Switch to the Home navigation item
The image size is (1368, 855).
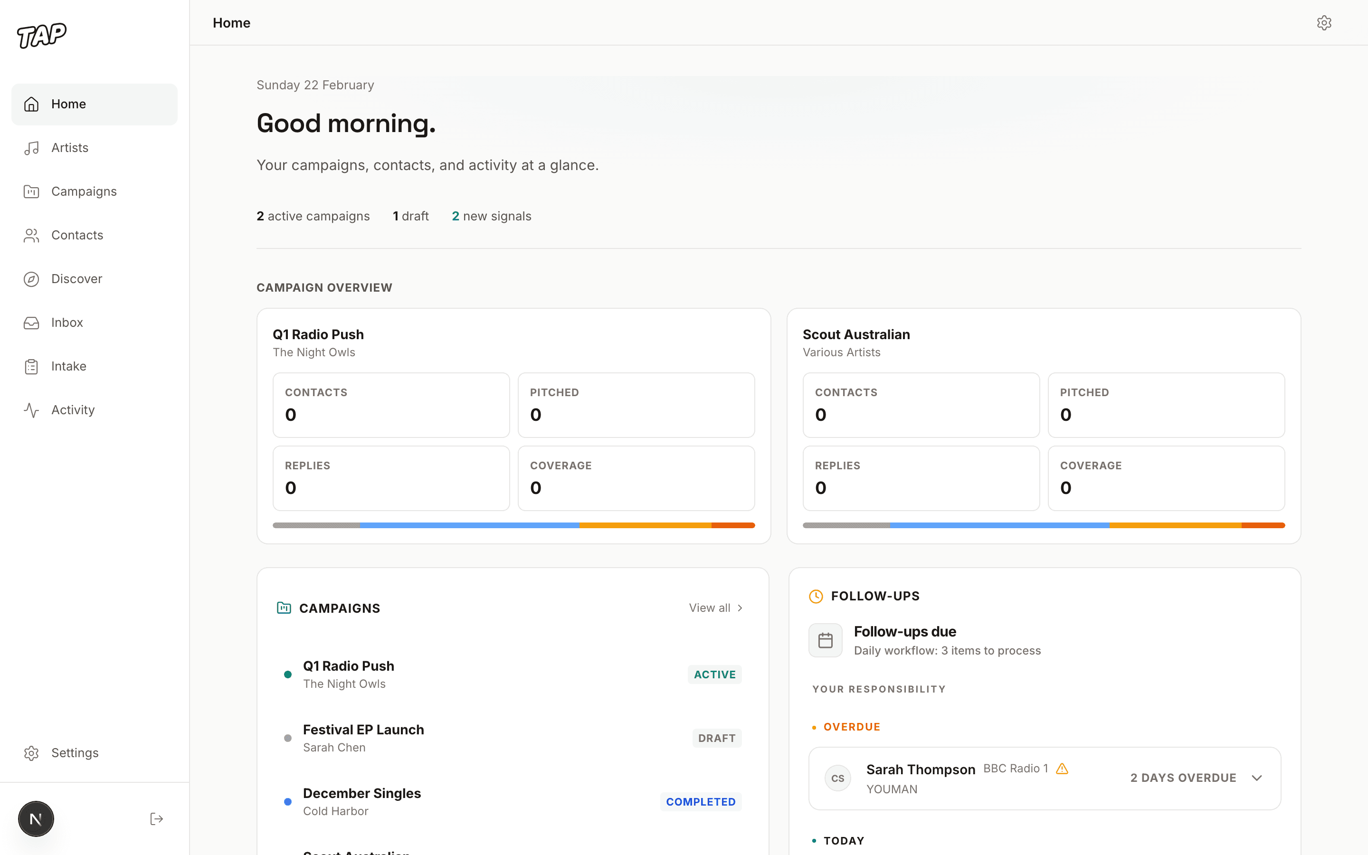68,104
